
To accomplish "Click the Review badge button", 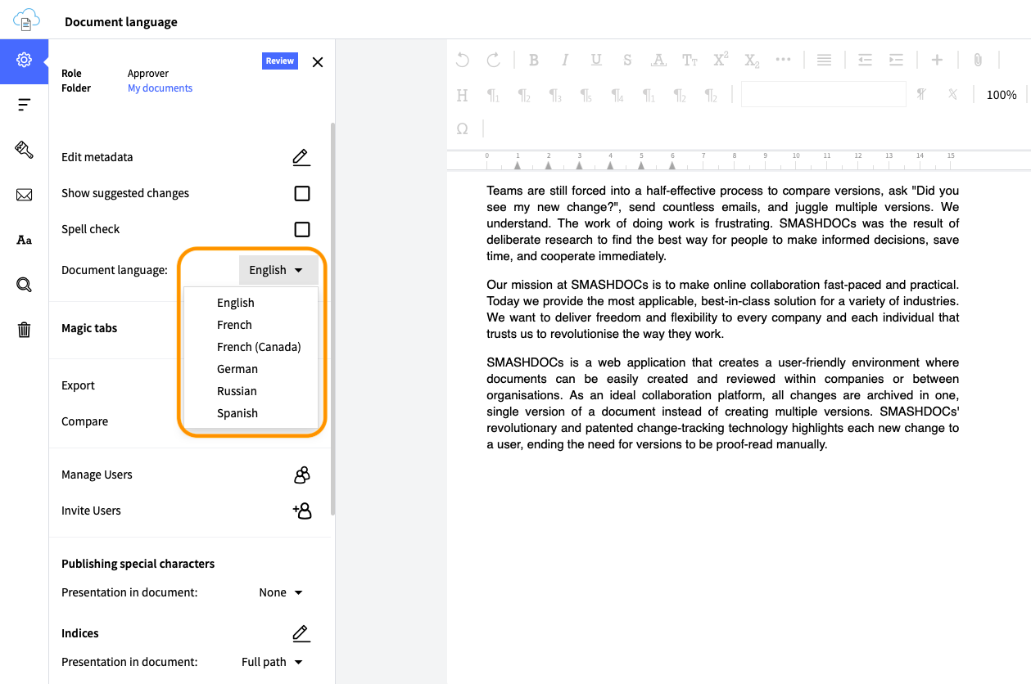I will coord(280,61).
